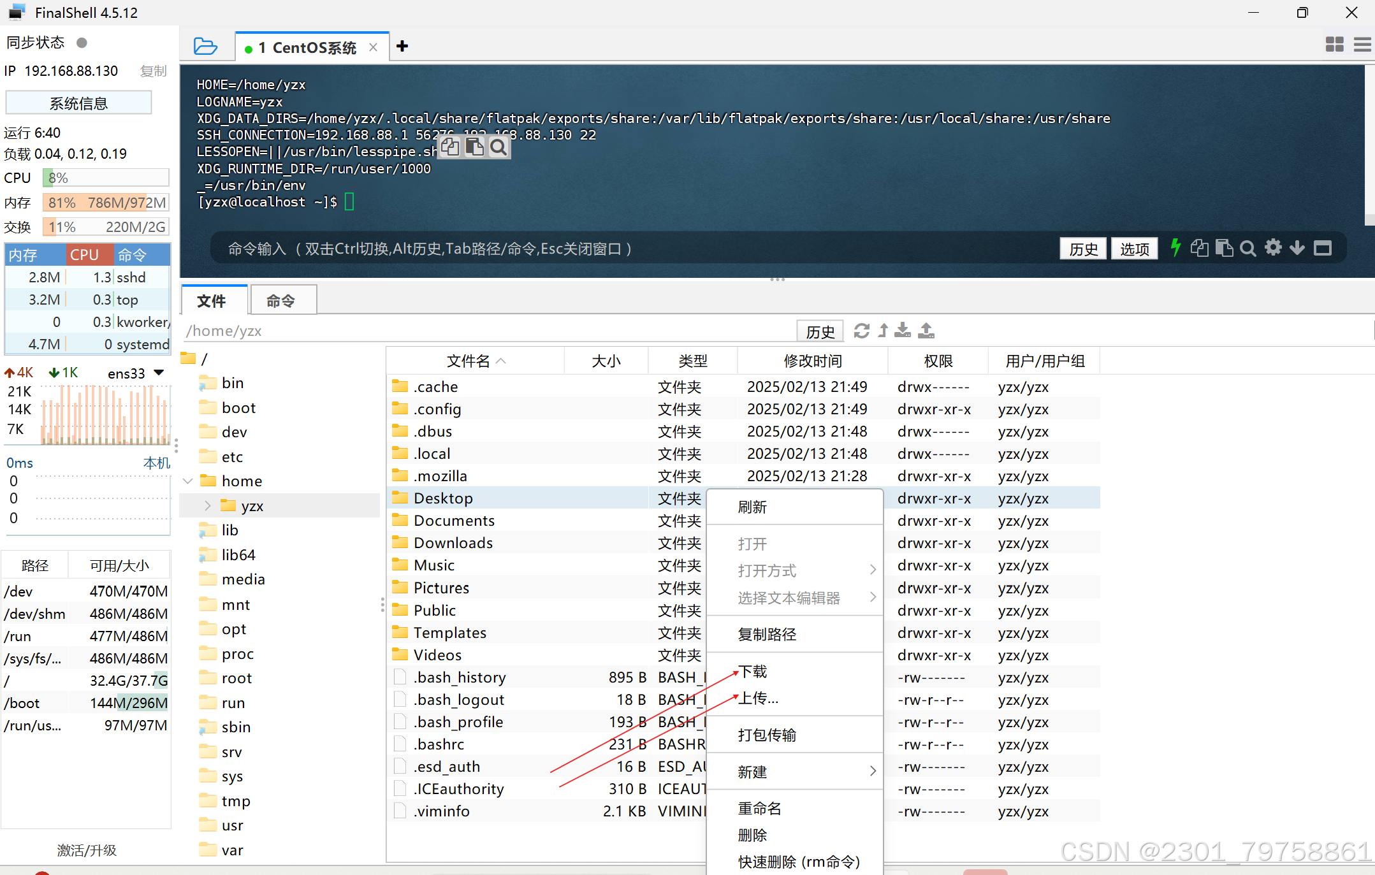Click the search icon in the command bar
The width and height of the screenshot is (1375, 875).
click(x=1248, y=249)
